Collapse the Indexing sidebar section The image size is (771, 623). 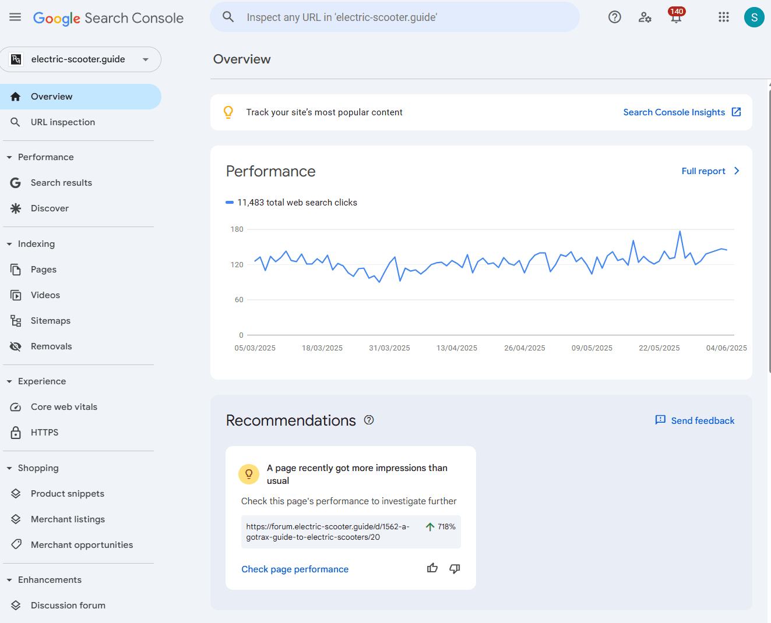(x=9, y=244)
